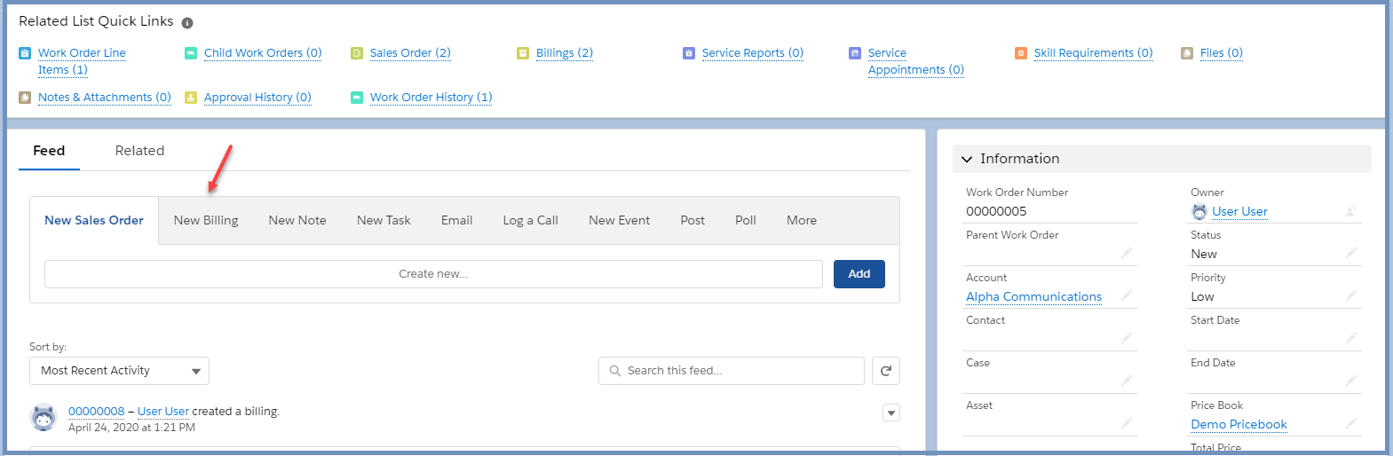Open the feed item actions dropdown arrow

click(x=891, y=413)
